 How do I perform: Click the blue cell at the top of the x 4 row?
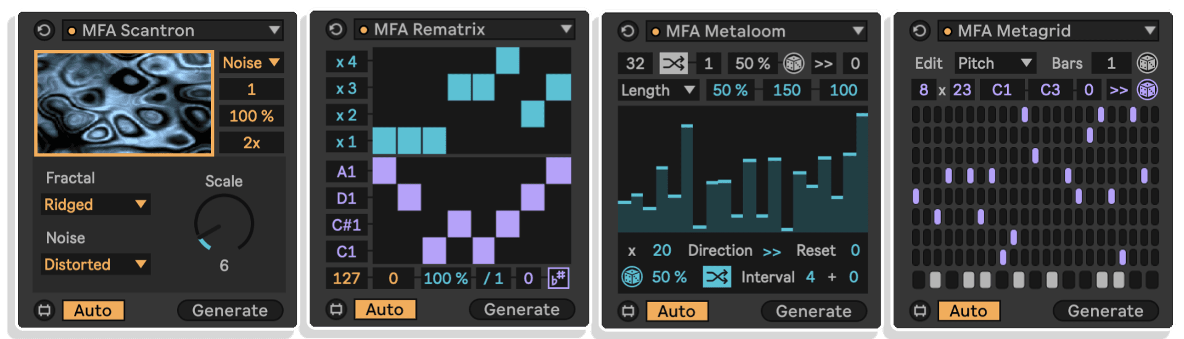[508, 60]
